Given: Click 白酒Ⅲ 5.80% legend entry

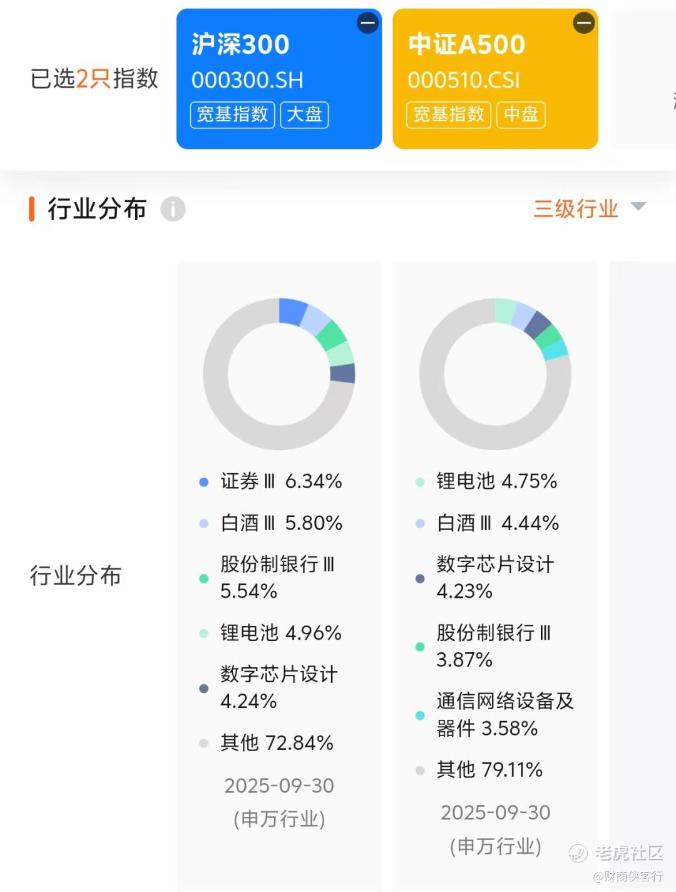Looking at the screenshot, I should pyautogui.click(x=281, y=523).
